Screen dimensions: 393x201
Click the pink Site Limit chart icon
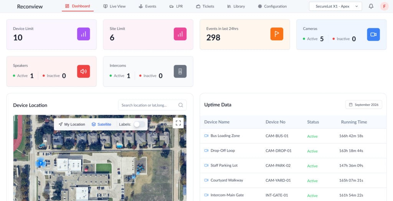180,34
